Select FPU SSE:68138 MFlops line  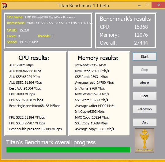(26, 100)
